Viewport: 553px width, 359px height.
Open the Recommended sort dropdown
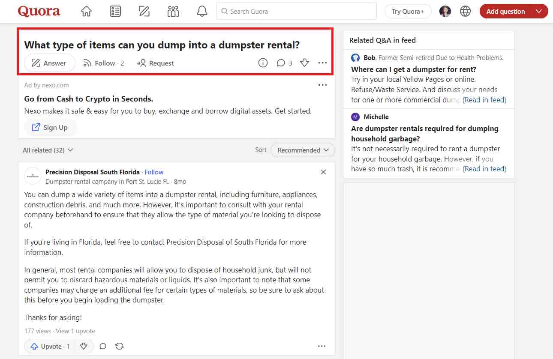(303, 150)
